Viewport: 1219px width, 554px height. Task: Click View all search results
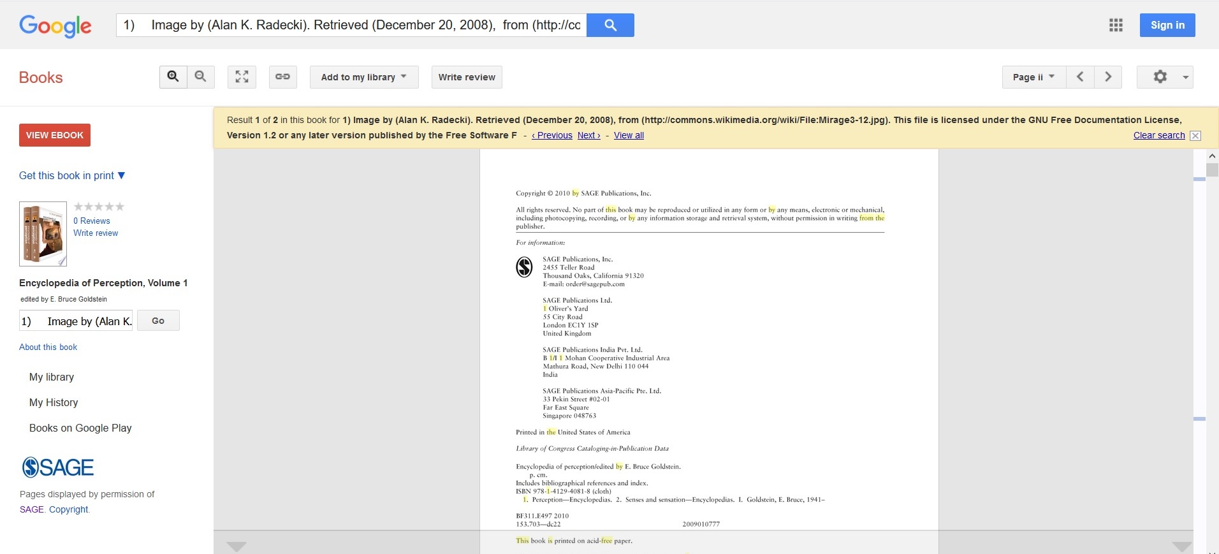(629, 135)
